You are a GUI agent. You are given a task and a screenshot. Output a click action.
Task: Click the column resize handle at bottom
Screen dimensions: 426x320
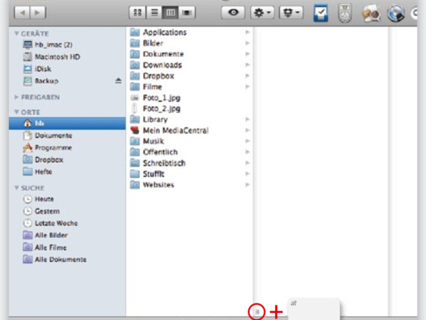257,312
